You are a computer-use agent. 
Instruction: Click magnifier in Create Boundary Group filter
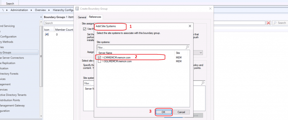coord(203,83)
